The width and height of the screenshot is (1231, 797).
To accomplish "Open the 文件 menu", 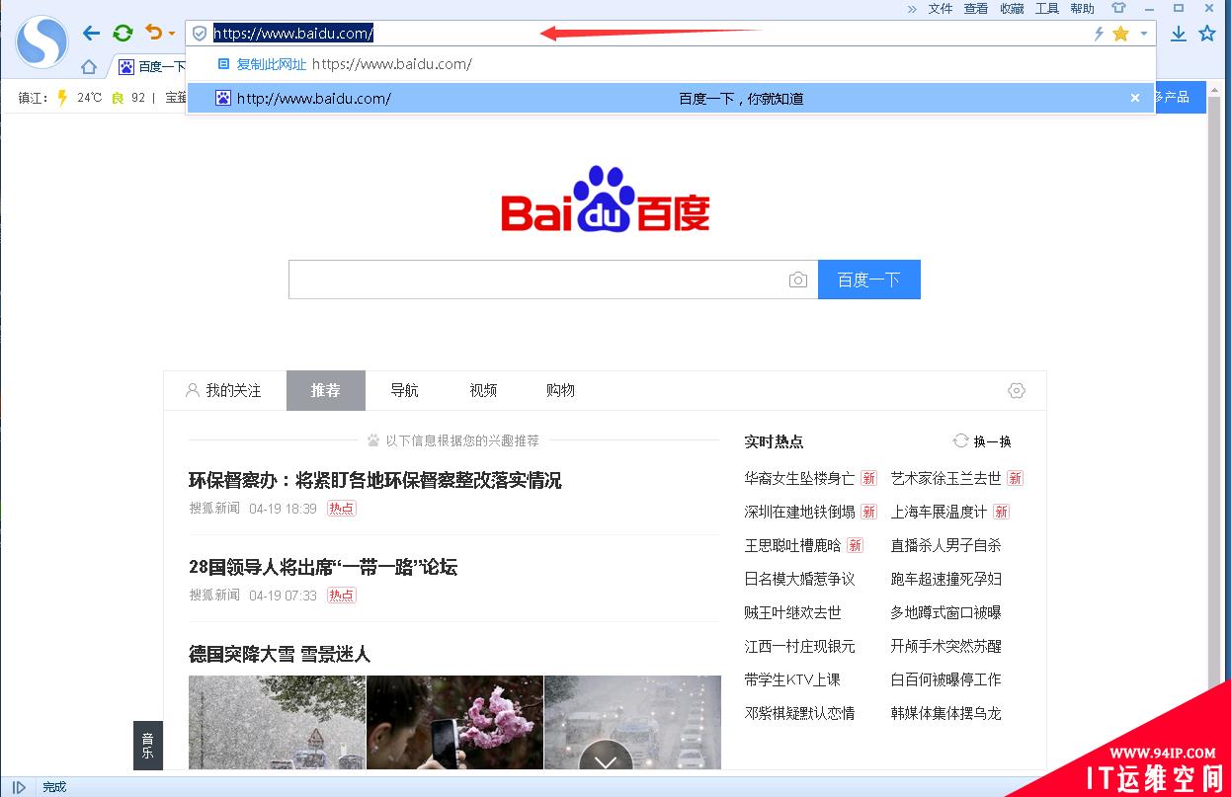I will click(941, 9).
